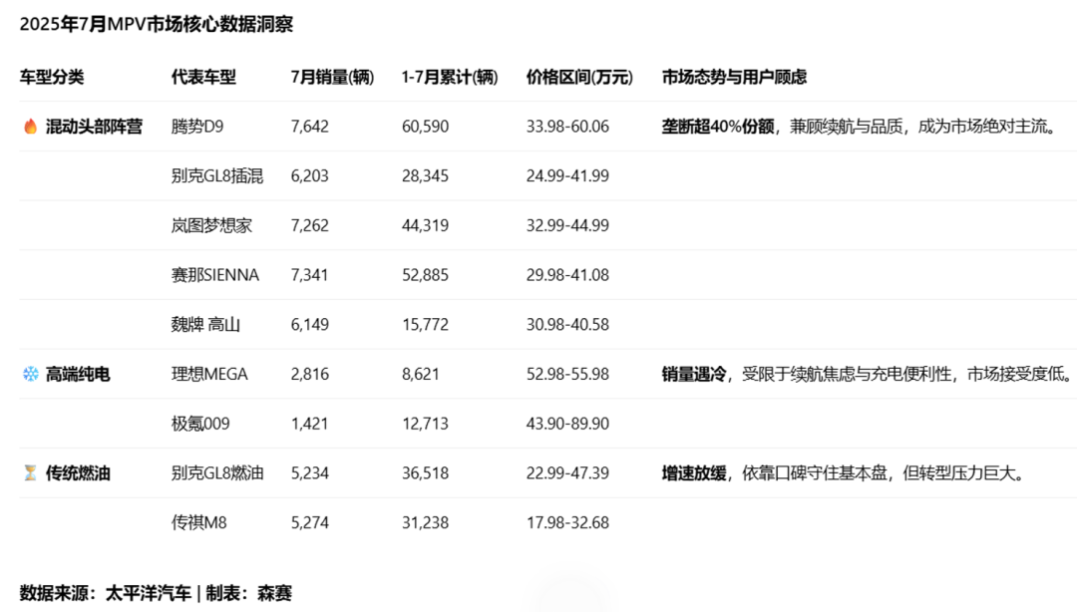Select the 传统燃油 category label

[x=78, y=473]
